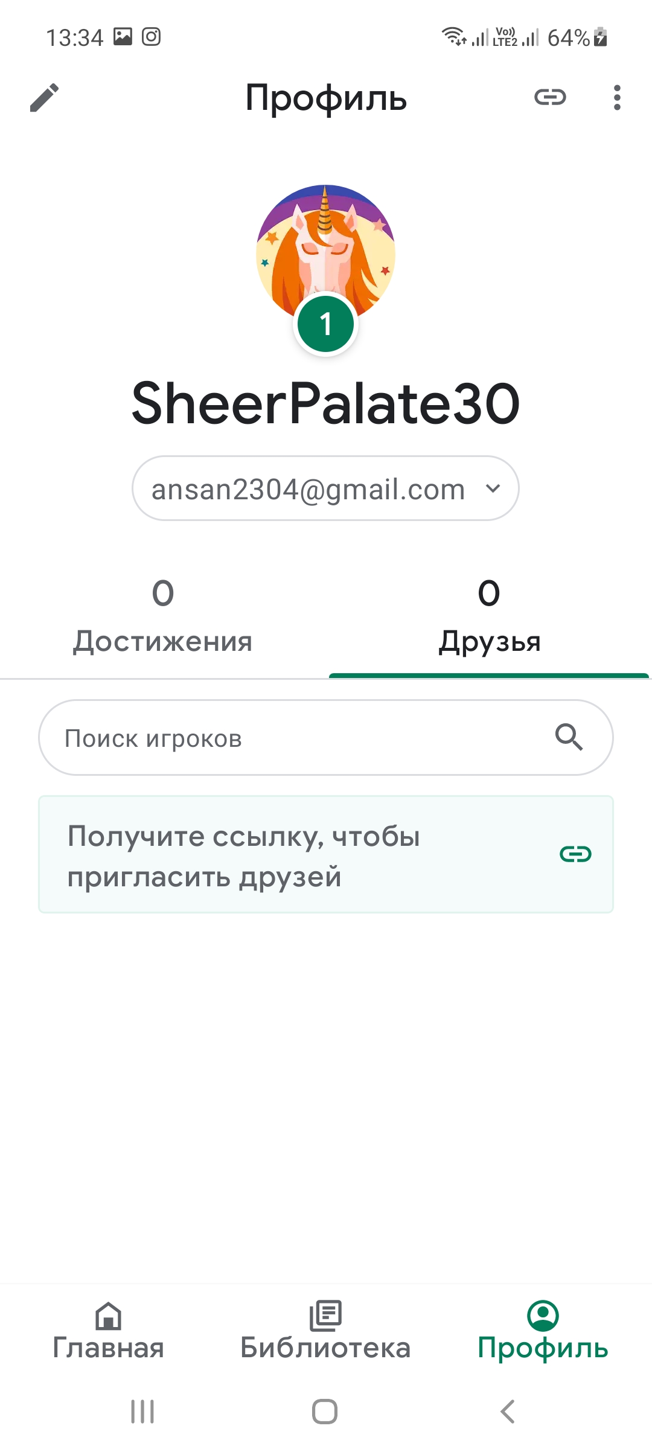The width and height of the screenshot is (652, 1449).
Task: Tap the link icon in top bar
Action: click(550, 97)
